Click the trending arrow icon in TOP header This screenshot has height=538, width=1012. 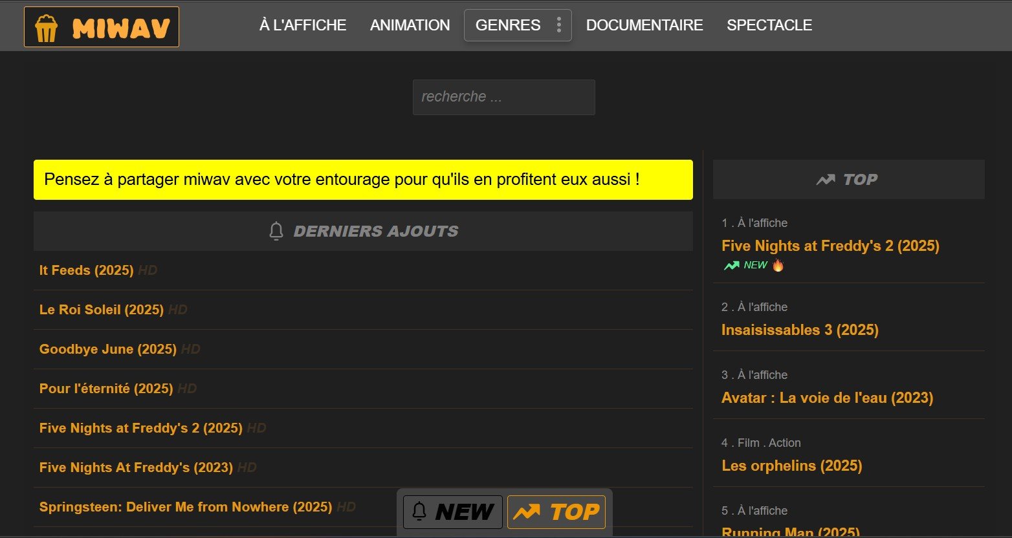coord(826,180)
